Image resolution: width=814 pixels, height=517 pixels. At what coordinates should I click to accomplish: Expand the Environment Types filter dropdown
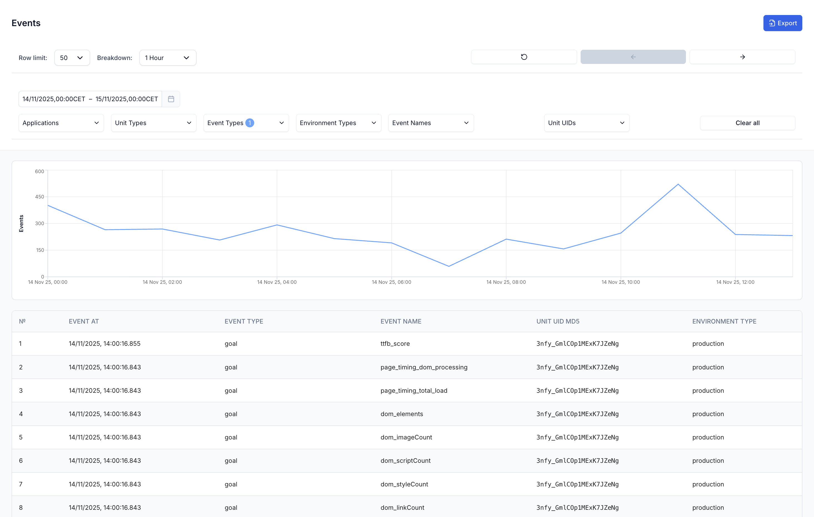[338, 123]
